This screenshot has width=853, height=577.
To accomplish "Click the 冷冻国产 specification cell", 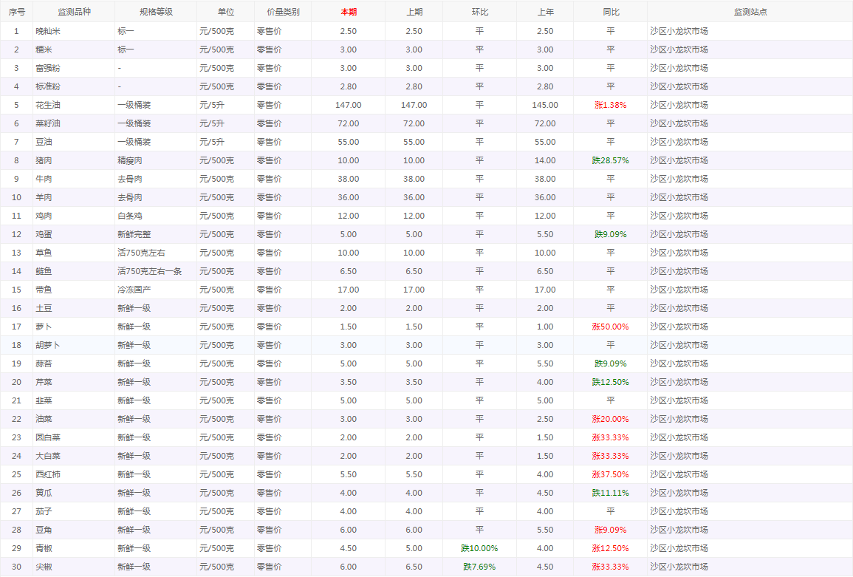I will point(134,290).
